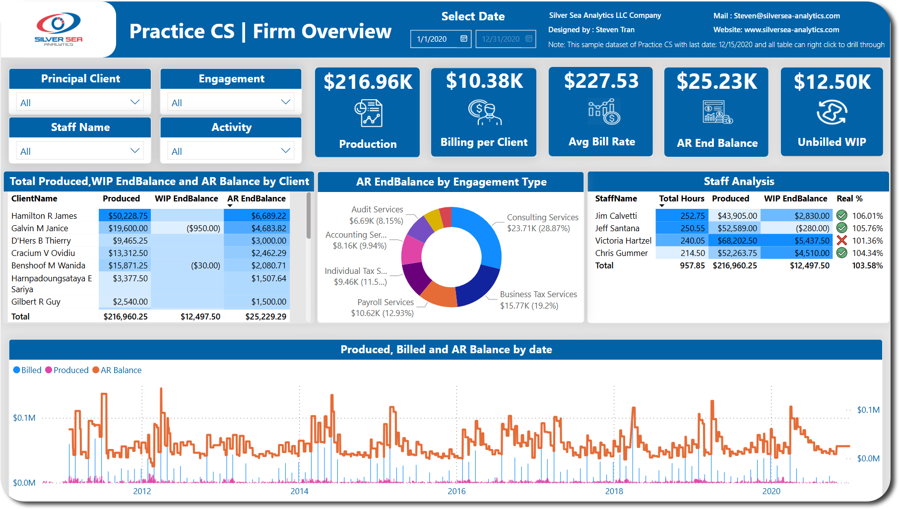
Task: Click red X icon in Victoria Hartzel row
Action: tap(842, 240)
